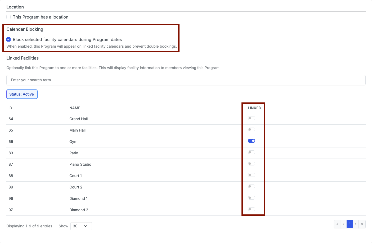Click the LINKED column header
Screen dimensions: 372x243
[x=254, y=108]
